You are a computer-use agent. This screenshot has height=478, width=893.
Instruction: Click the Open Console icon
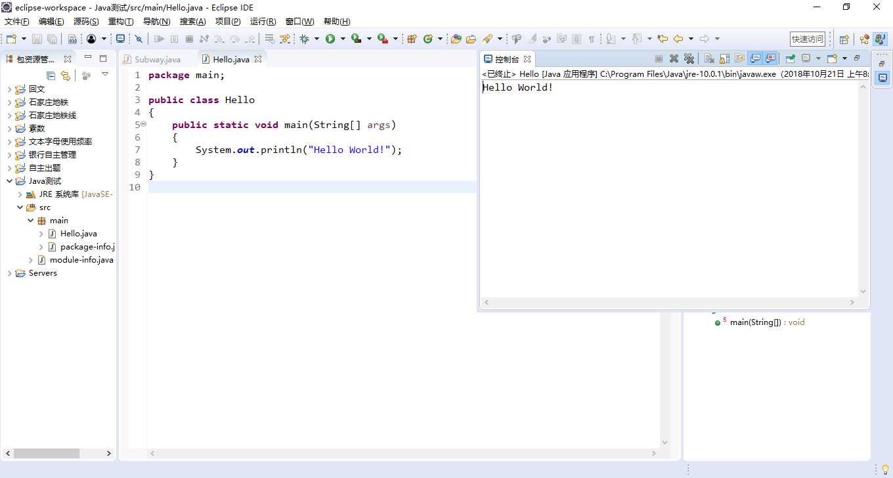tap(832, 58)
